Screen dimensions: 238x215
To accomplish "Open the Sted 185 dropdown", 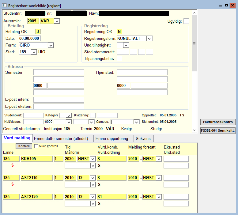I will click(x=34, y=52).
